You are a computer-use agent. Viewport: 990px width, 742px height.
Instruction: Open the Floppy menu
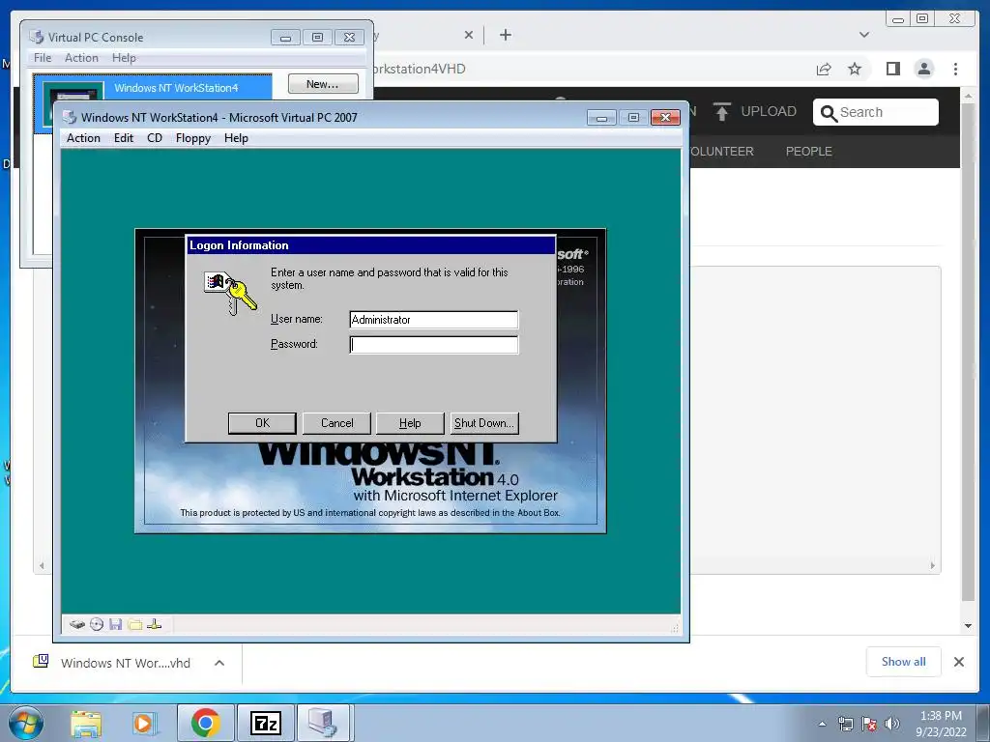193,138
